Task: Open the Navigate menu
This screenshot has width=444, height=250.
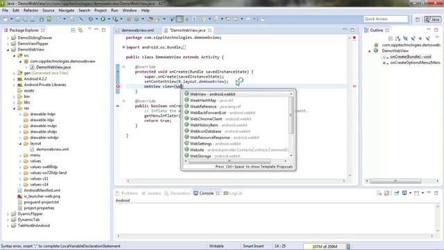Action: pos(67,10)
